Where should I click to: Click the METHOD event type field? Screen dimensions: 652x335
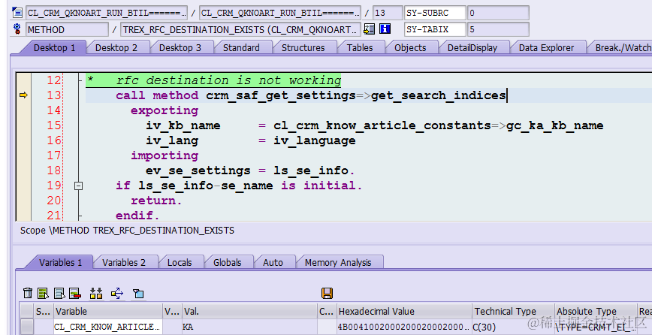[x=67, y=29]
